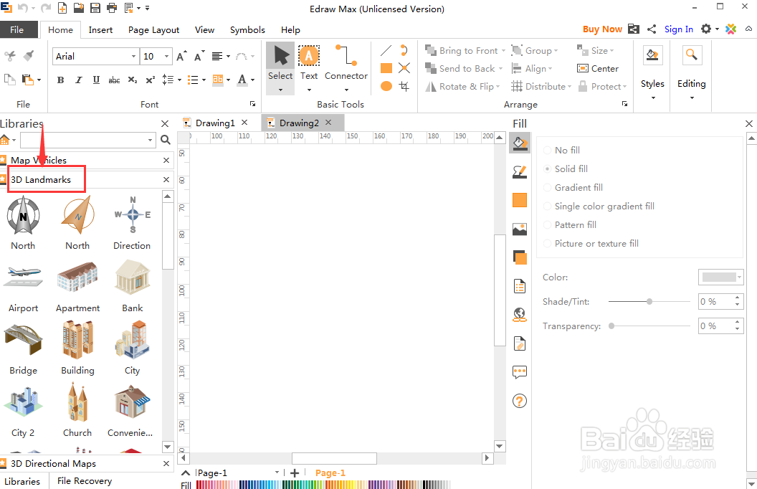Open Bring to Front dropdown arrow
The height and width of the screenshot is (489, 757).
point(503,51)
